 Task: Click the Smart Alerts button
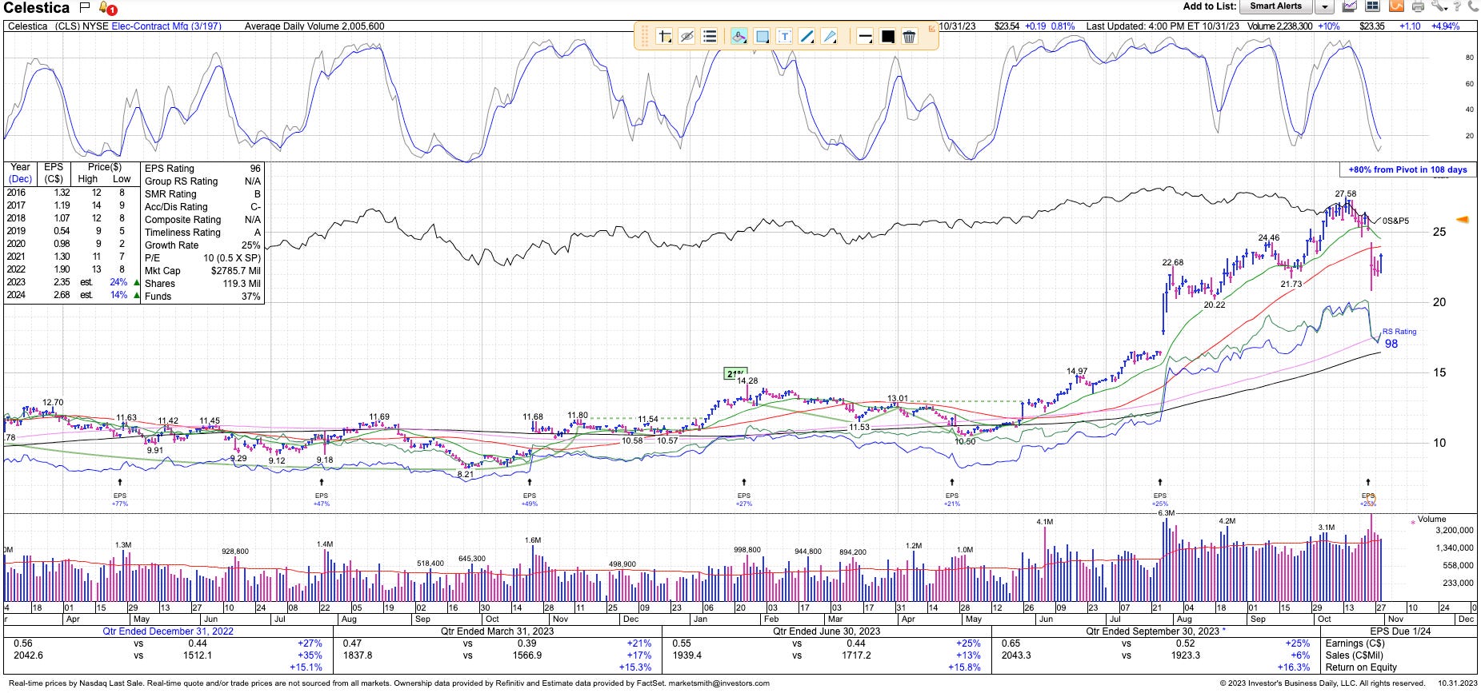click(1276, 6)
